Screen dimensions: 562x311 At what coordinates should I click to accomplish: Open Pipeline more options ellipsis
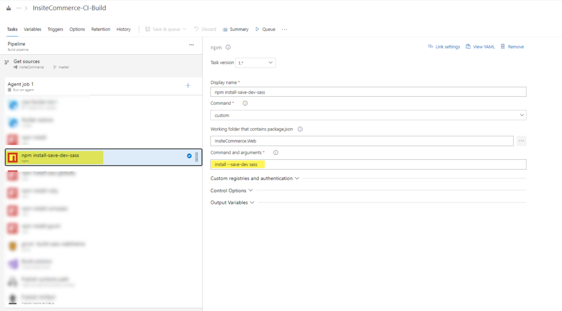click(x=192, y=45)
